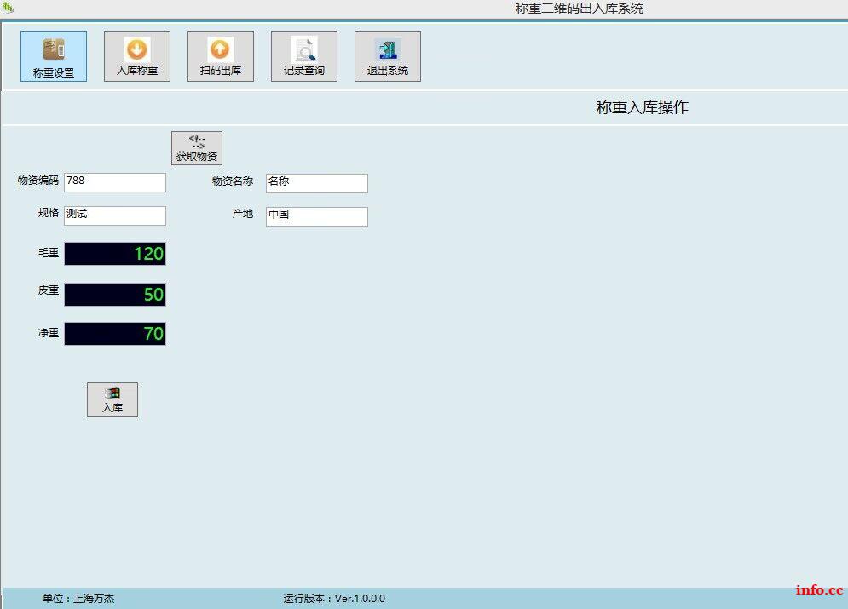Focus the 物资编码 field containing 788
This screenshot has width=848, height=609.
[x=115, y=182]
